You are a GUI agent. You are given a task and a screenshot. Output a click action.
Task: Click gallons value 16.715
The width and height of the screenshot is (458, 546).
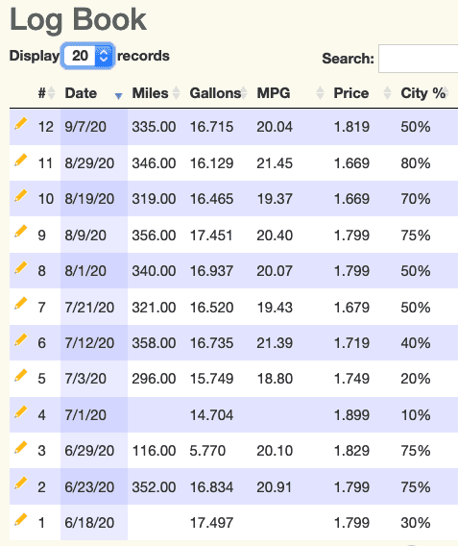coord(211,127)
